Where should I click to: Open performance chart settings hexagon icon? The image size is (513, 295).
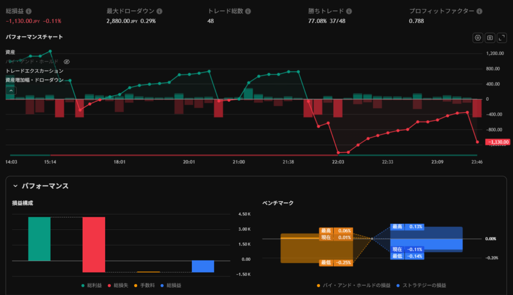[478, 38]
